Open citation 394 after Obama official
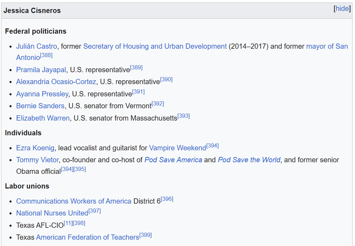355x246 pixels. pyautogui.click(x=67, y=169)
